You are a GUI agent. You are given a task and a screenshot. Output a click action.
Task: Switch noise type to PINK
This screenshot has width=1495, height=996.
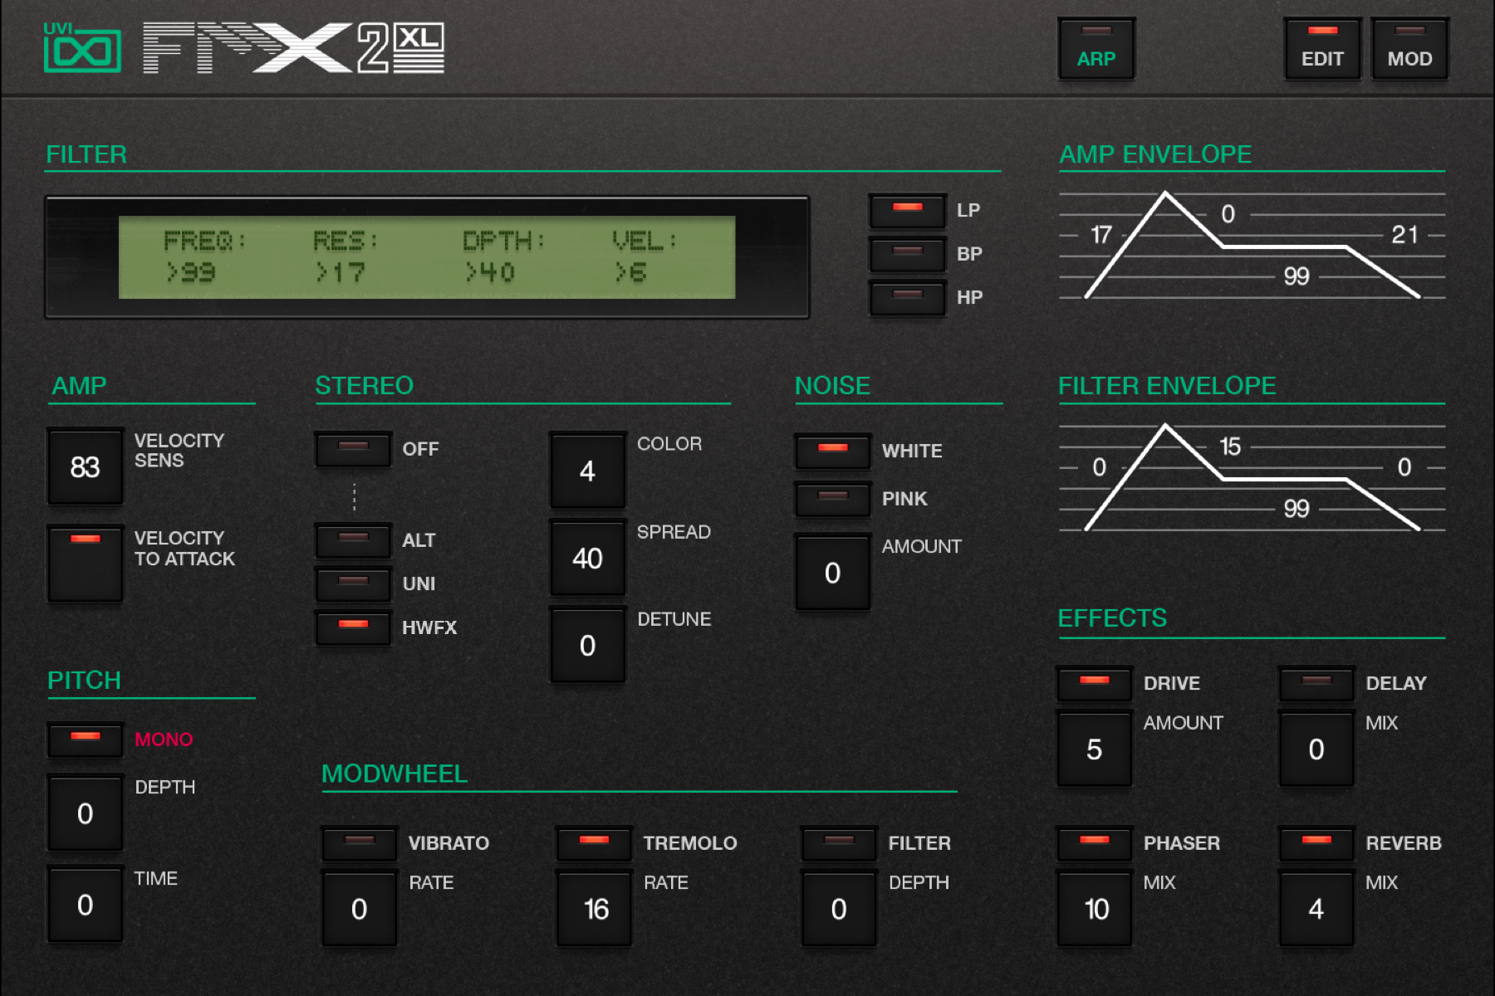[x=831, y=499]
